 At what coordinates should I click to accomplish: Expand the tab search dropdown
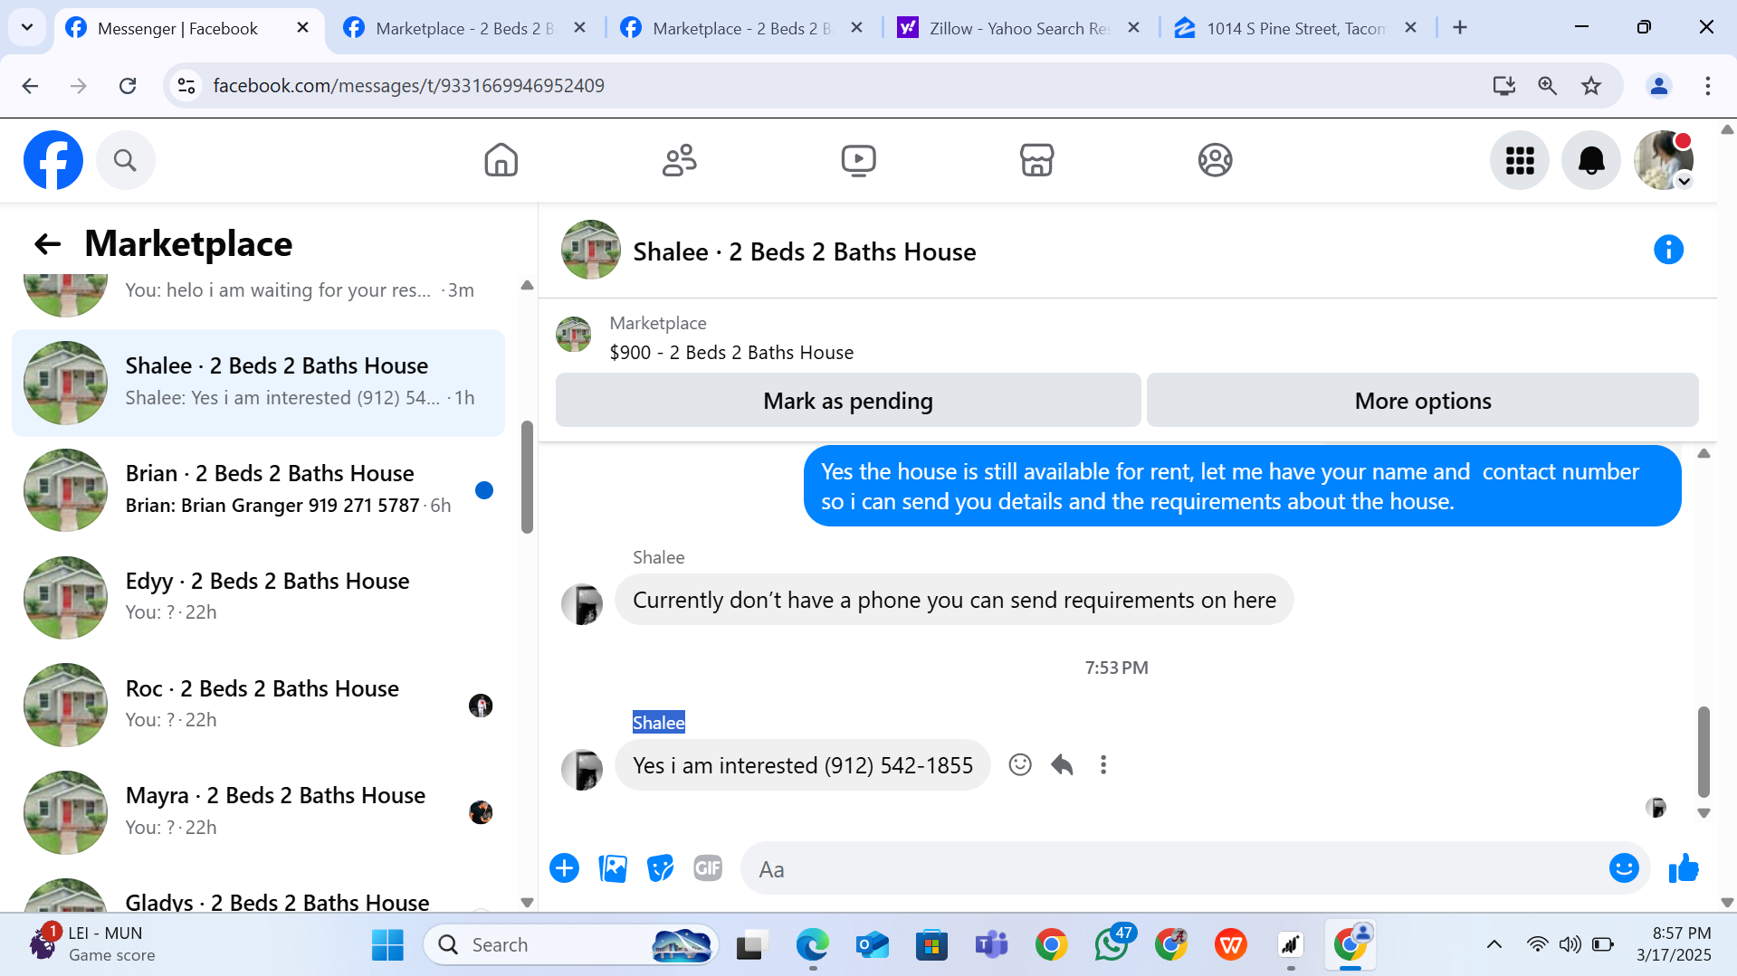(x=27, y=28)
